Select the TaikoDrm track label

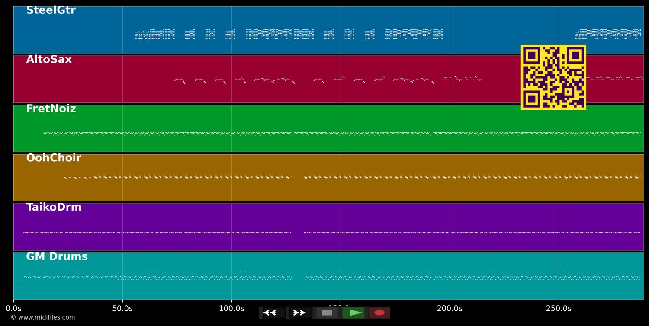point(54,208)
